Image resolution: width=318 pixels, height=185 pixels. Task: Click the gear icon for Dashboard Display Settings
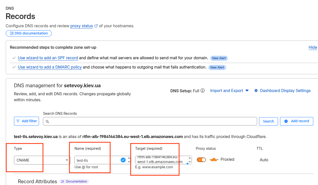[256, 91]
